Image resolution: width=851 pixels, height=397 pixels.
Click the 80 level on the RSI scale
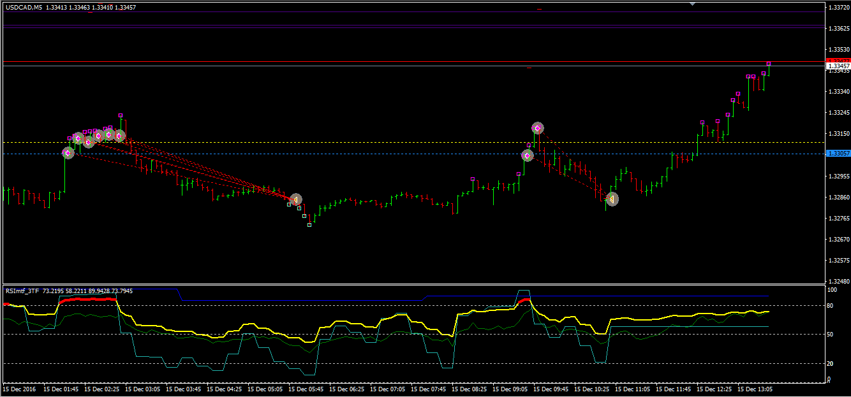[x=831, y=306]
